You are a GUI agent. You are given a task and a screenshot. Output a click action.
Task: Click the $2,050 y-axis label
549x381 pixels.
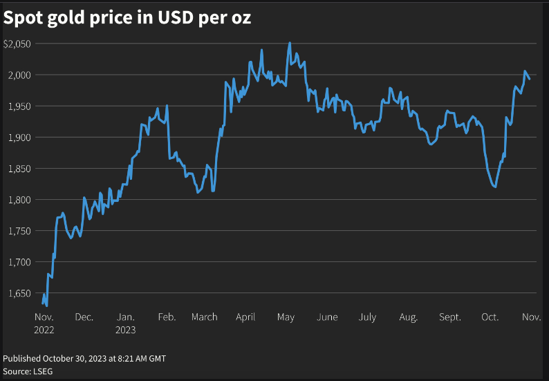click(x=17, y=44)
